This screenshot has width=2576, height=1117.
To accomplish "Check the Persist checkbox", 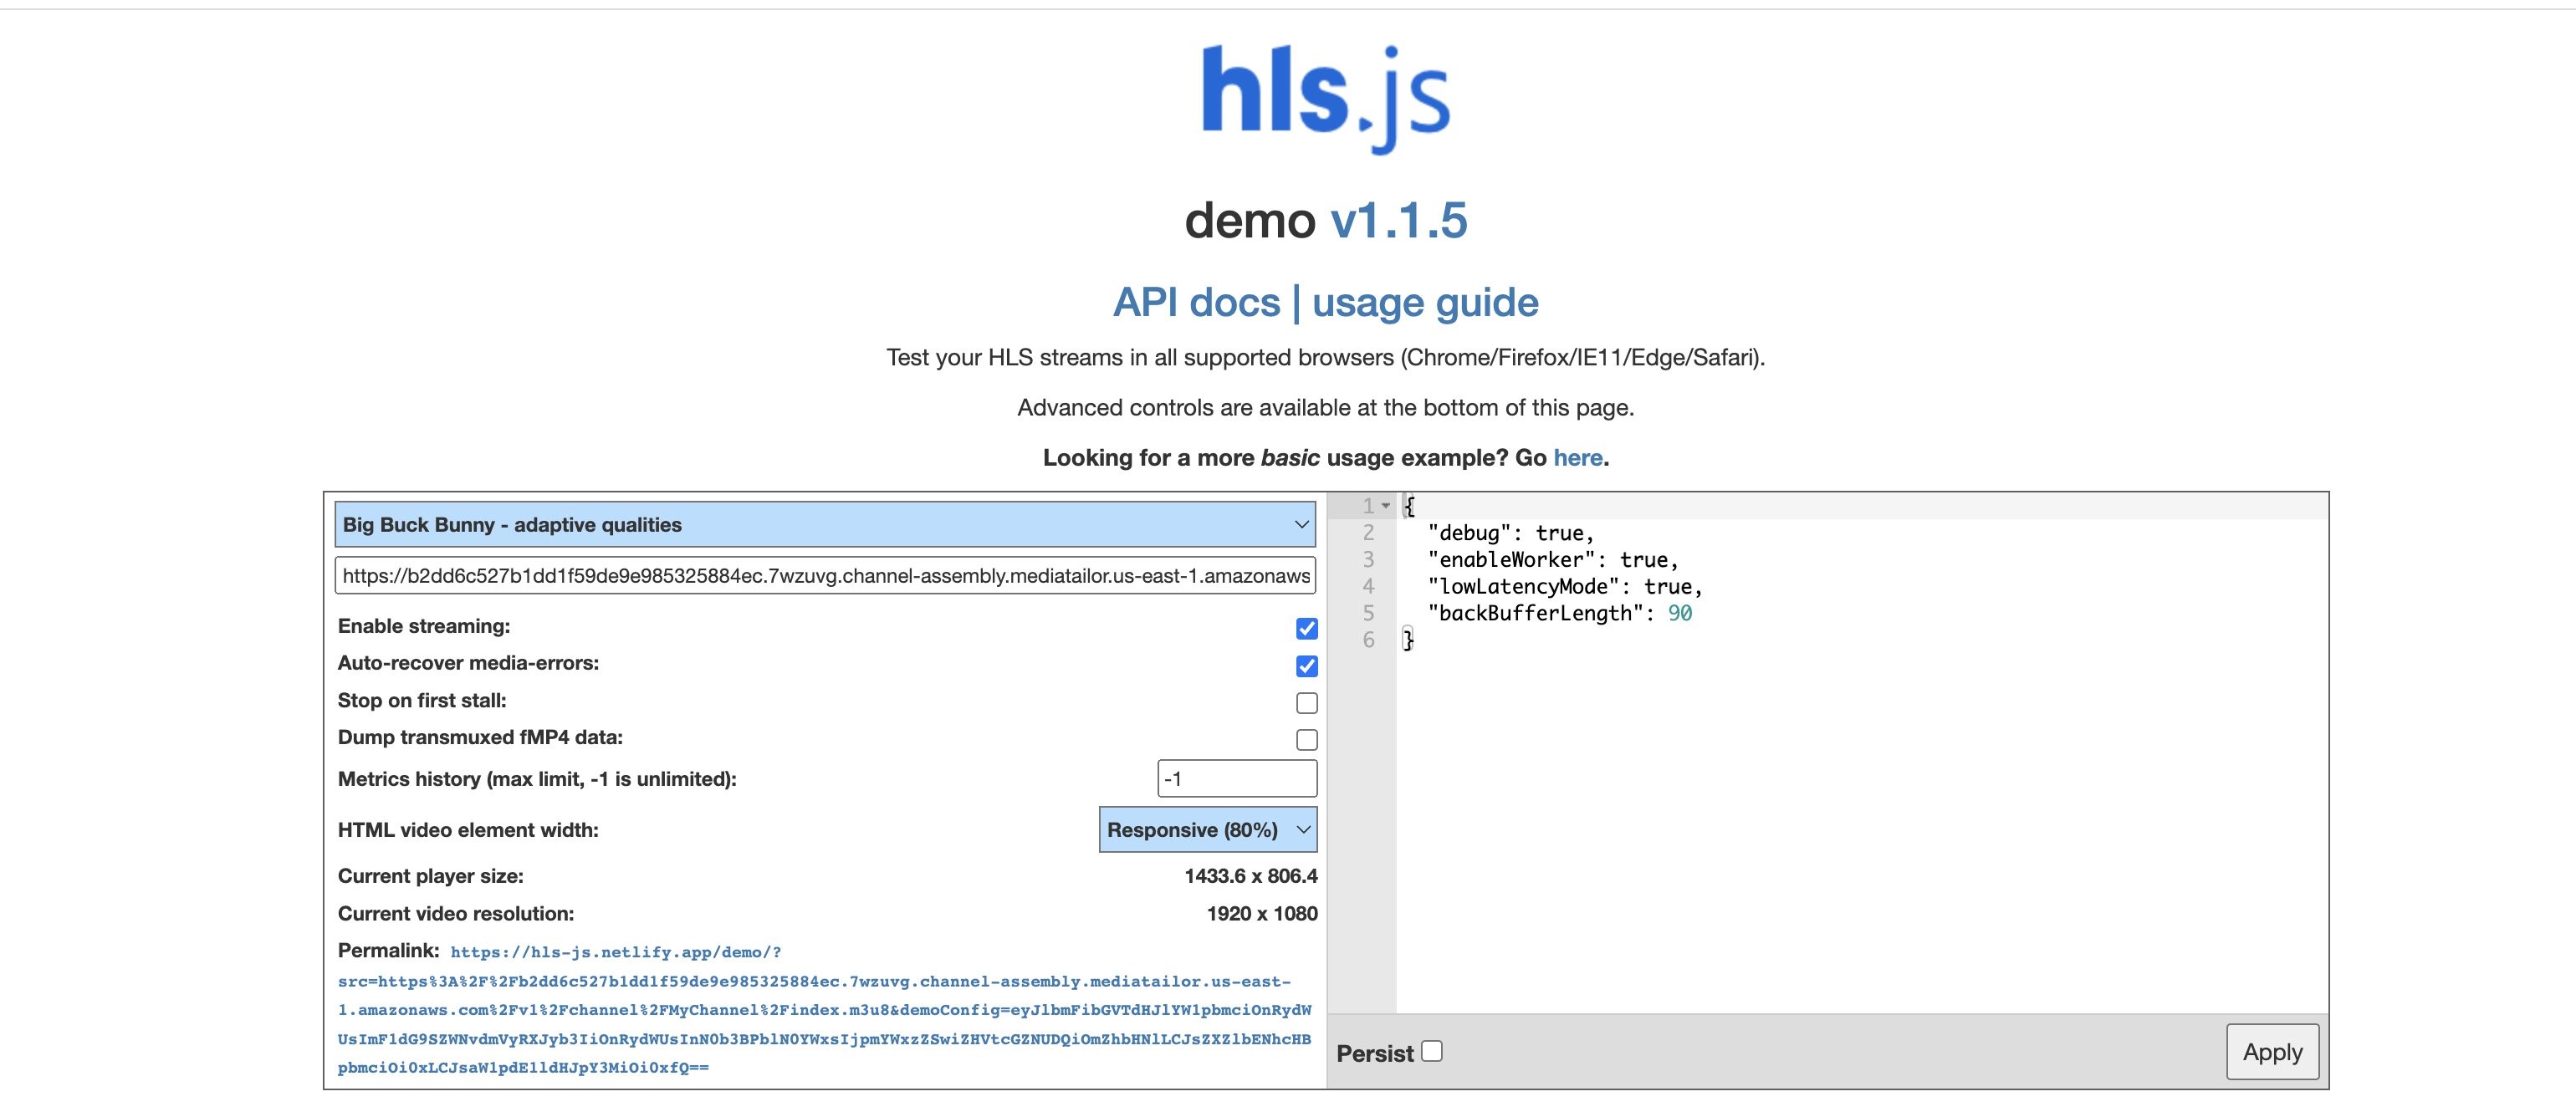I will coord(1432,1051).
